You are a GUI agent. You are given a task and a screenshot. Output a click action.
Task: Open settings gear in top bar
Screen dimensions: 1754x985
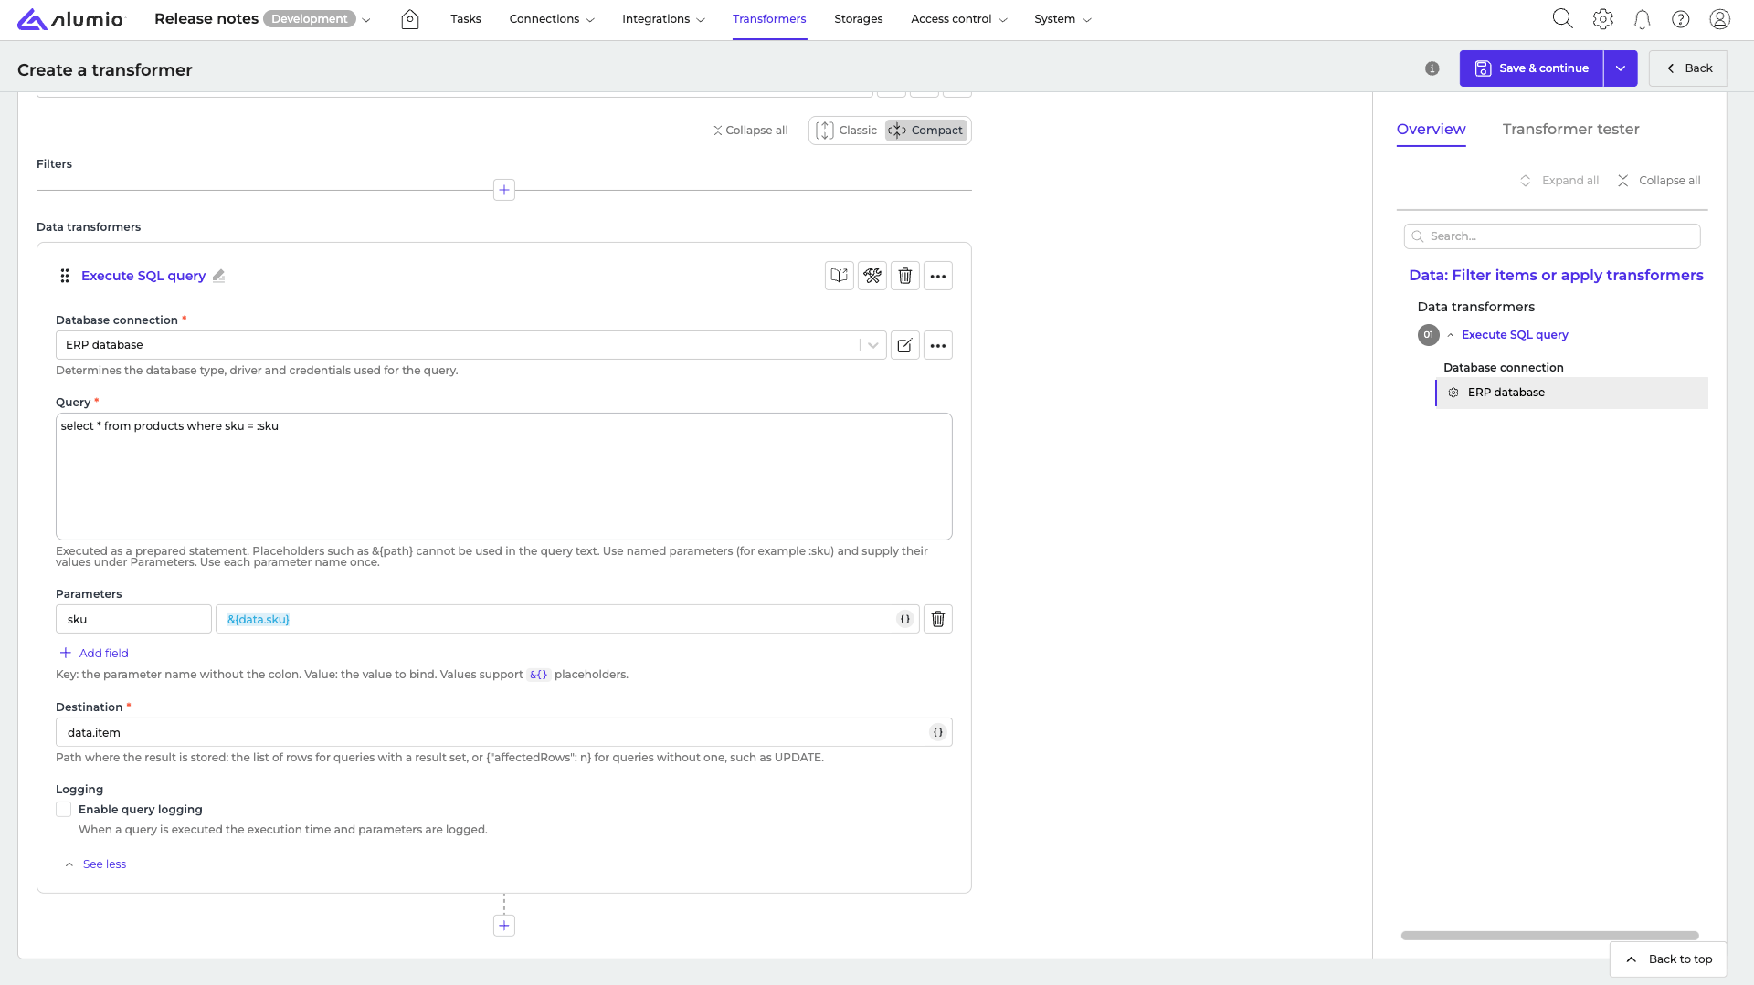[1603, 19]
